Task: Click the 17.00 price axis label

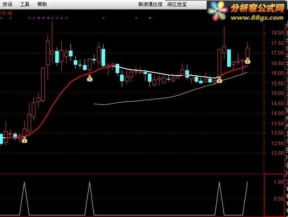Action: click(x=278, y=53)
